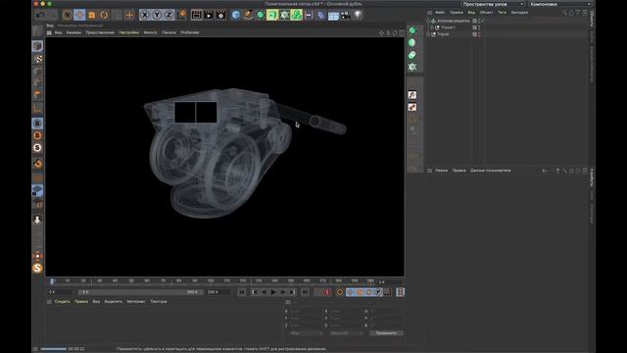This screenshot has width=627, height=353.
Task: Toggle green enable checkmark of Атомная решетка
Action: pyautogui.click(x=483, y=21)
